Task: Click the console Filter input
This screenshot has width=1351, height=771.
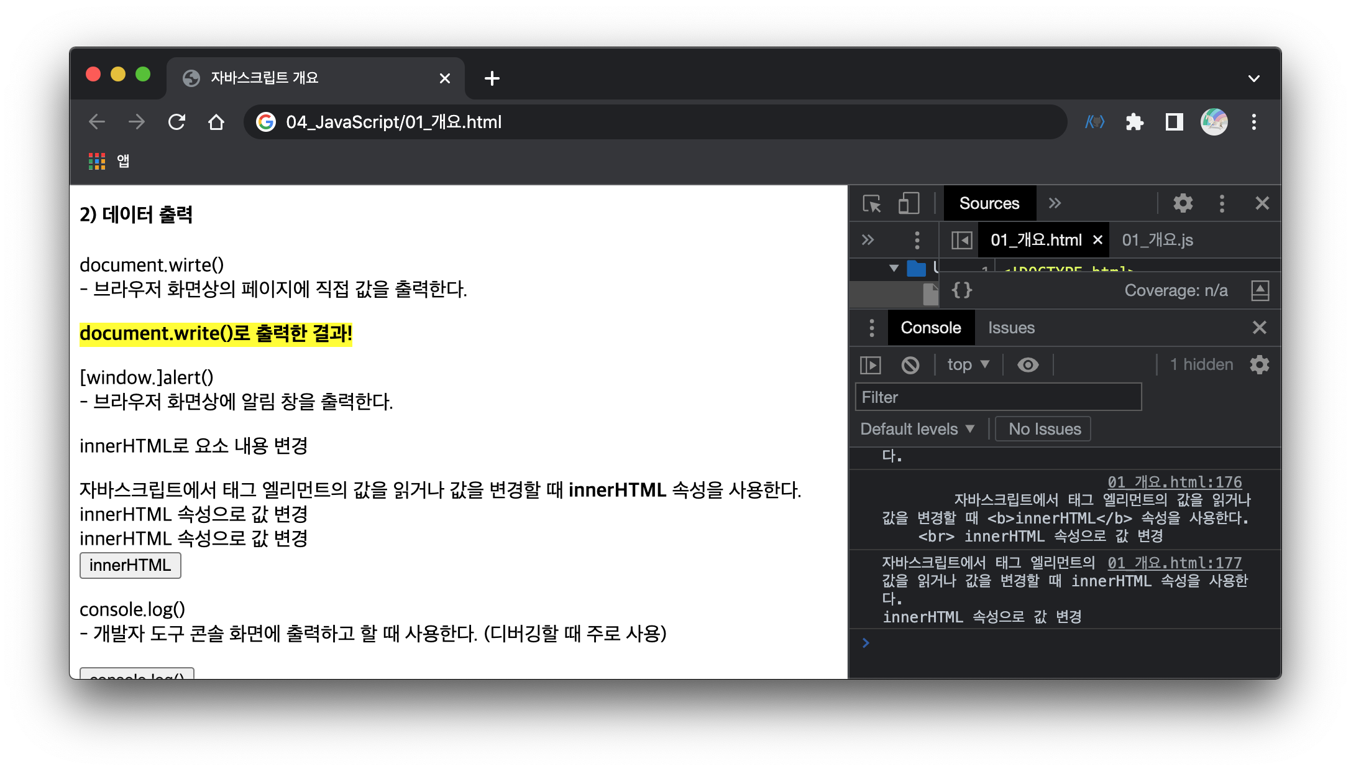Action: tap(998, 397)
